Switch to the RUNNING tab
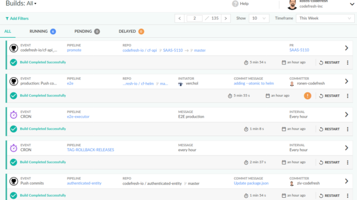The width and height of the screenshot is (357, 200). click(42, 31)
